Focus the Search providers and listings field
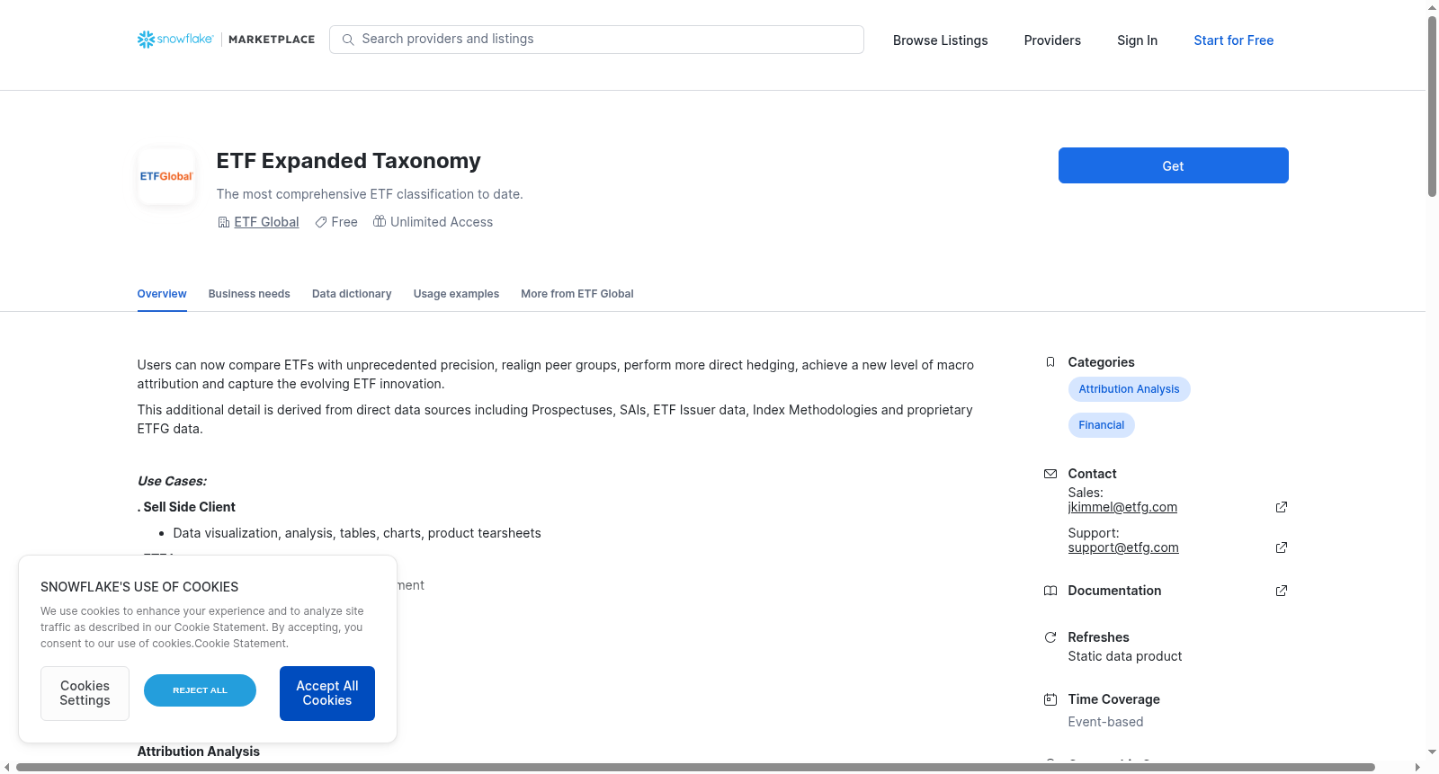 pos(596,40)
